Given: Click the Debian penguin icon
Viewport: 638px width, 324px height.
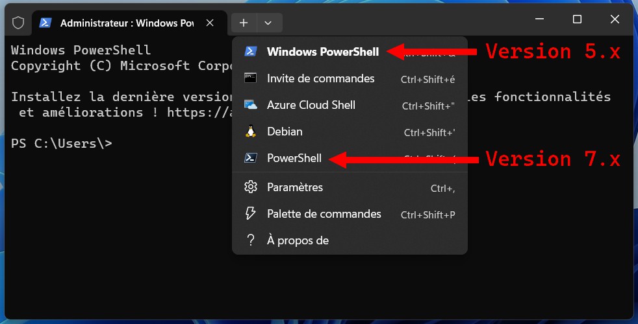Looking at the screenshot, I should coord(250,132).
